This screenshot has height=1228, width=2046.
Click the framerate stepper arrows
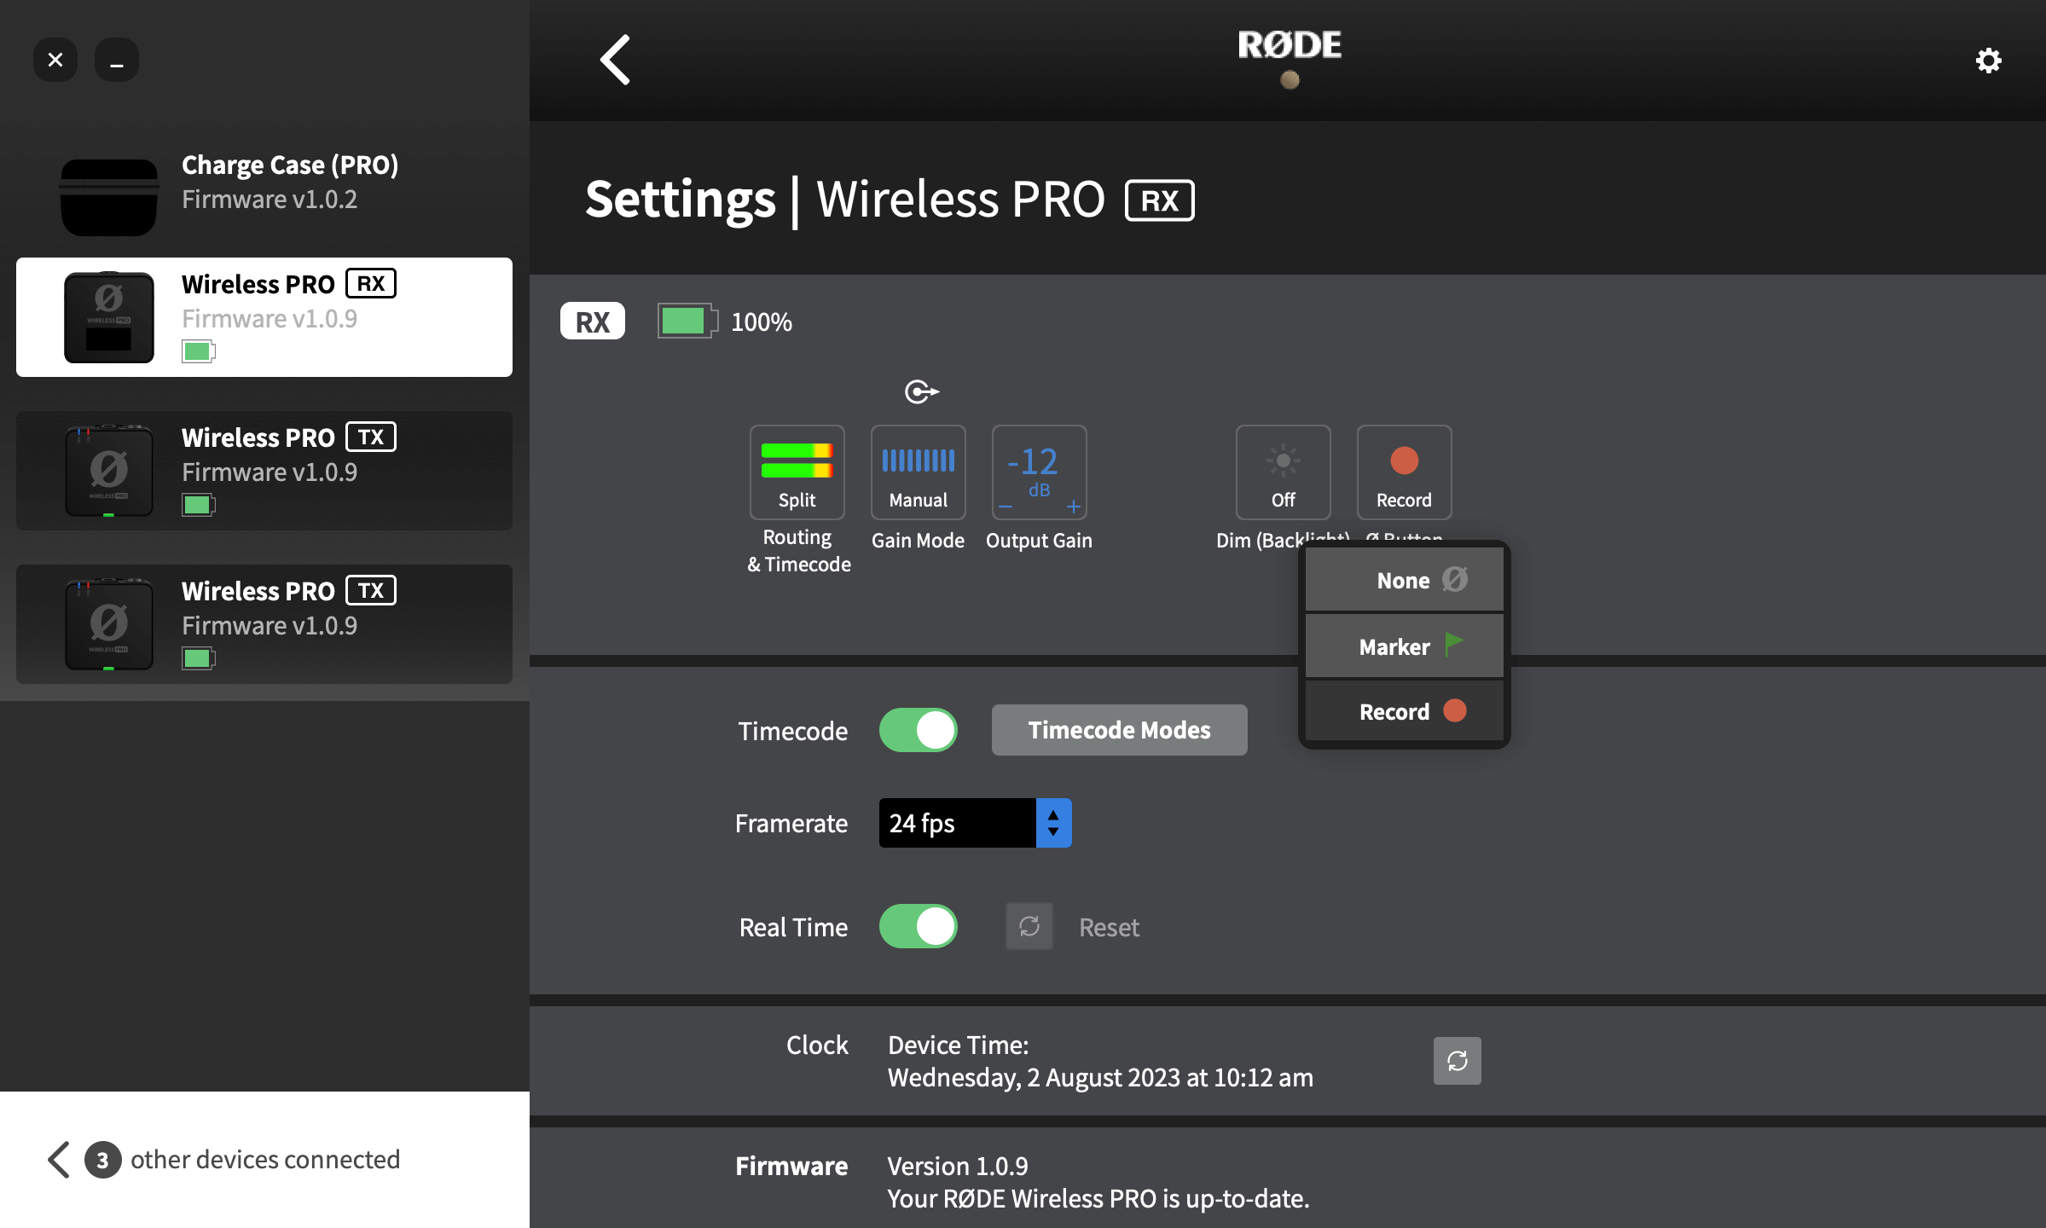(1054, 822)
